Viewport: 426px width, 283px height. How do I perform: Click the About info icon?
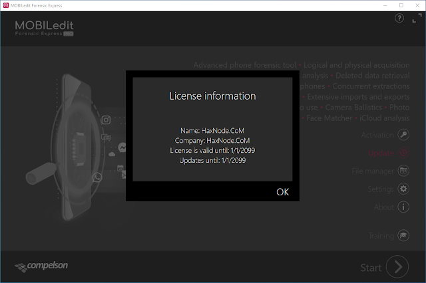point(403,207)
